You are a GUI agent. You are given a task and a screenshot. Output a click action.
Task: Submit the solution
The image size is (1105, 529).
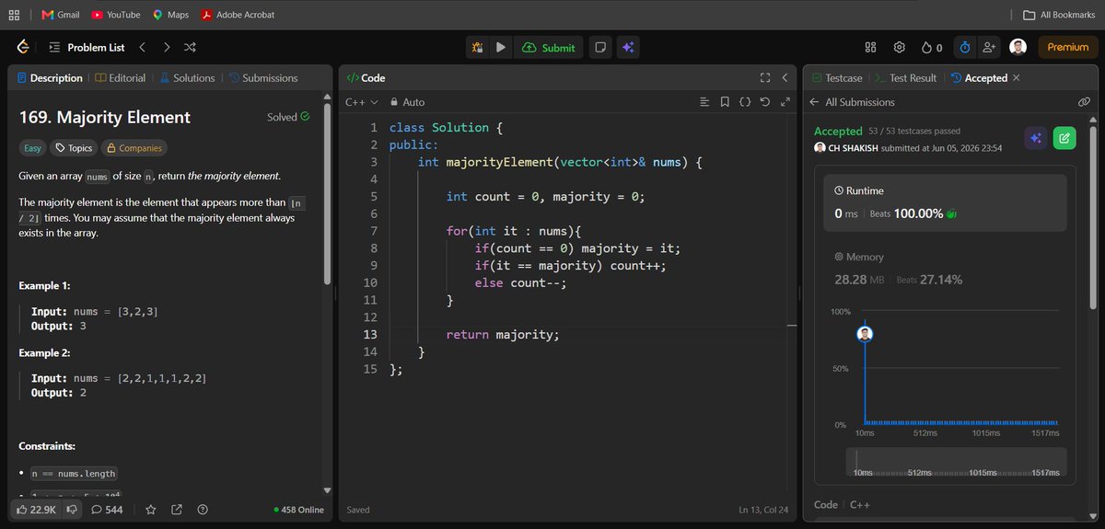(x=548, y=47)
